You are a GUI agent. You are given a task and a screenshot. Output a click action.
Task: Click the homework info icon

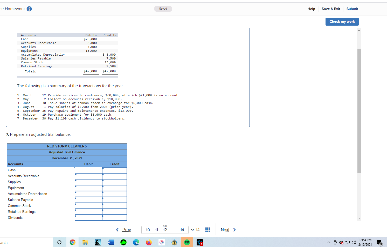(29, 9)
